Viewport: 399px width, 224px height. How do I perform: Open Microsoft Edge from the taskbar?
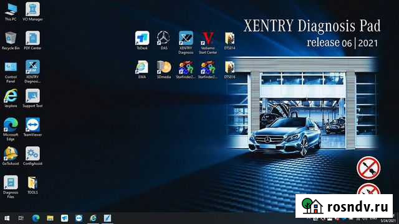[x=36, y=218]
